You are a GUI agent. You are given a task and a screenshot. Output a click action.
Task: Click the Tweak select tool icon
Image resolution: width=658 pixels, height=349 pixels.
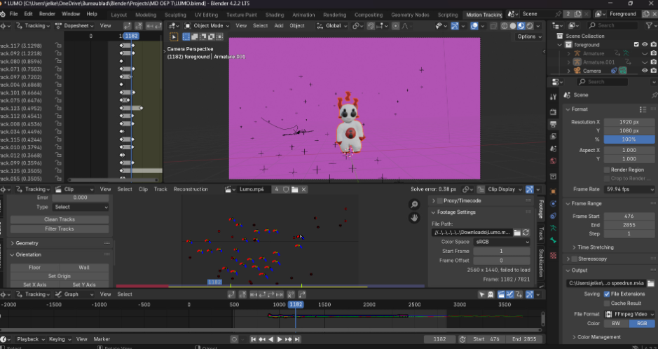(x=174, y=37)
